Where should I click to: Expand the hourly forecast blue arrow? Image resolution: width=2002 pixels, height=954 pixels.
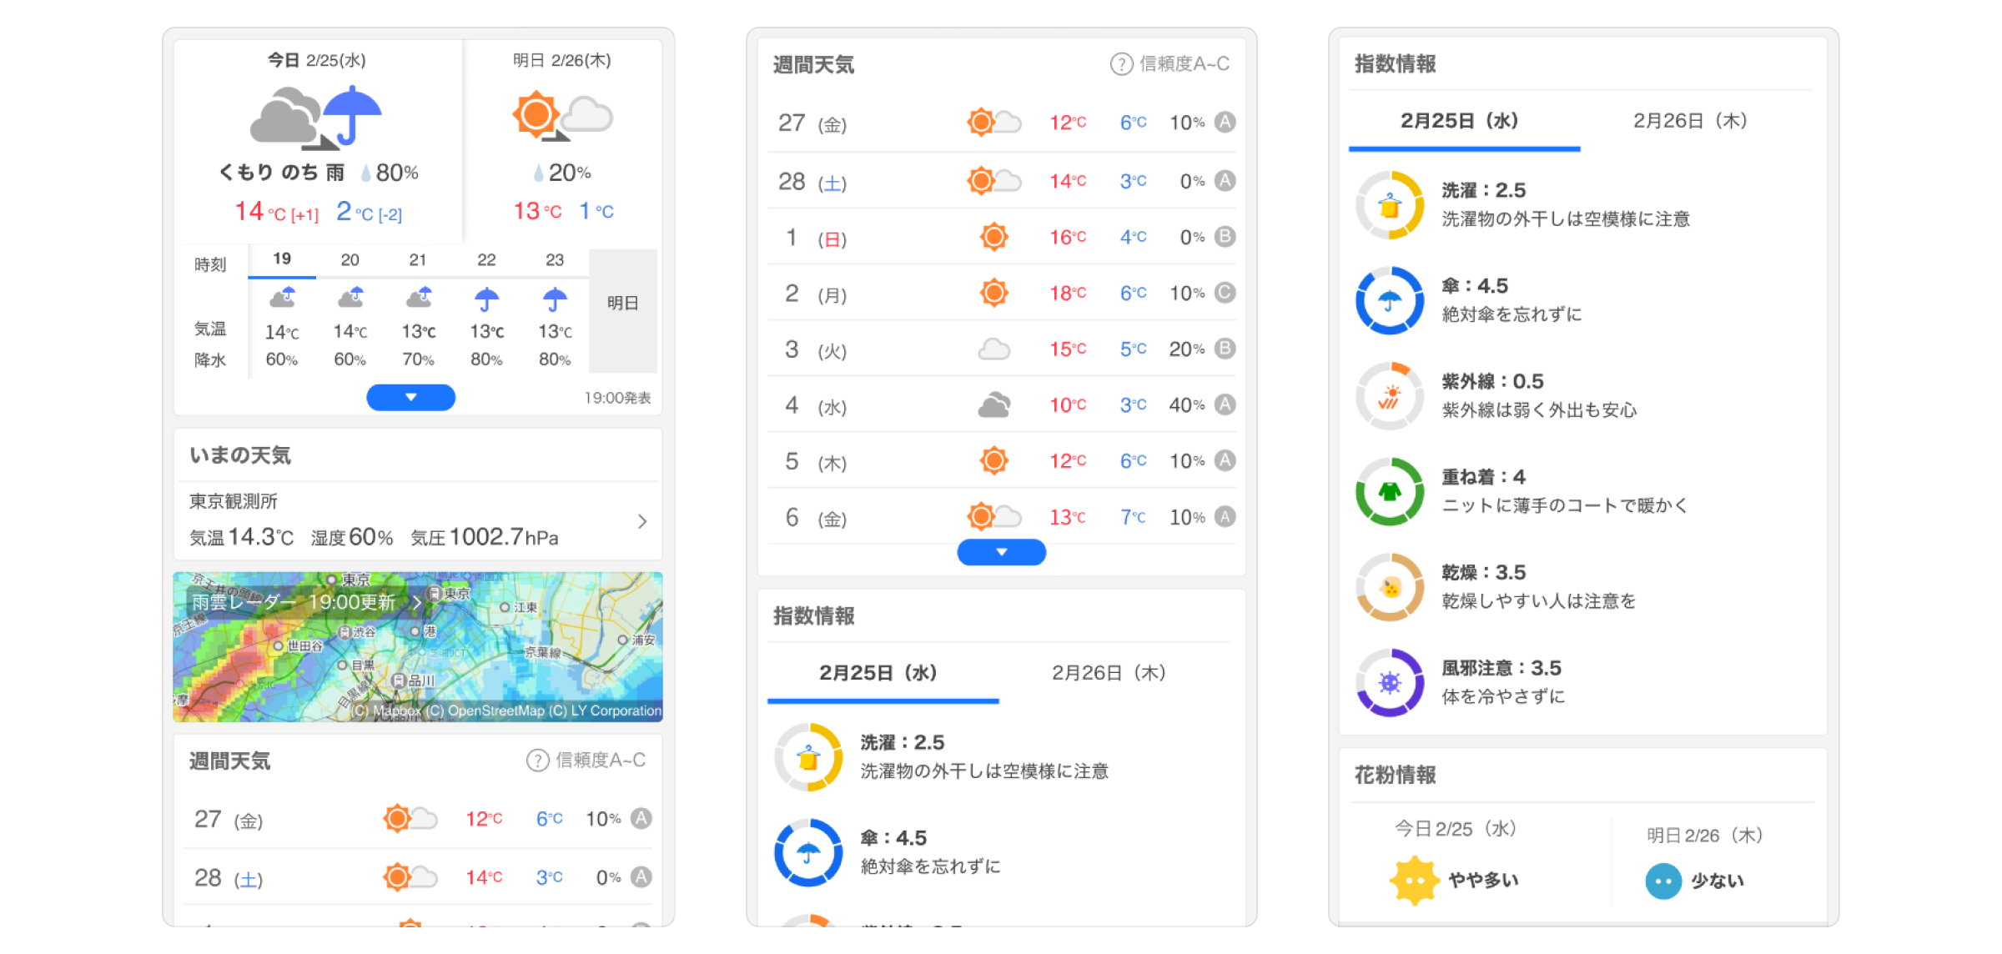[410, 398]
